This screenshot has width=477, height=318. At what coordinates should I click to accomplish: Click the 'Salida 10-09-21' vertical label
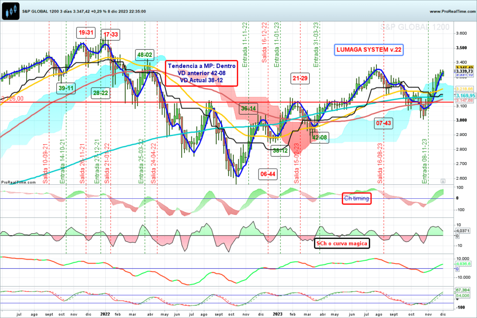click(46, 163)
